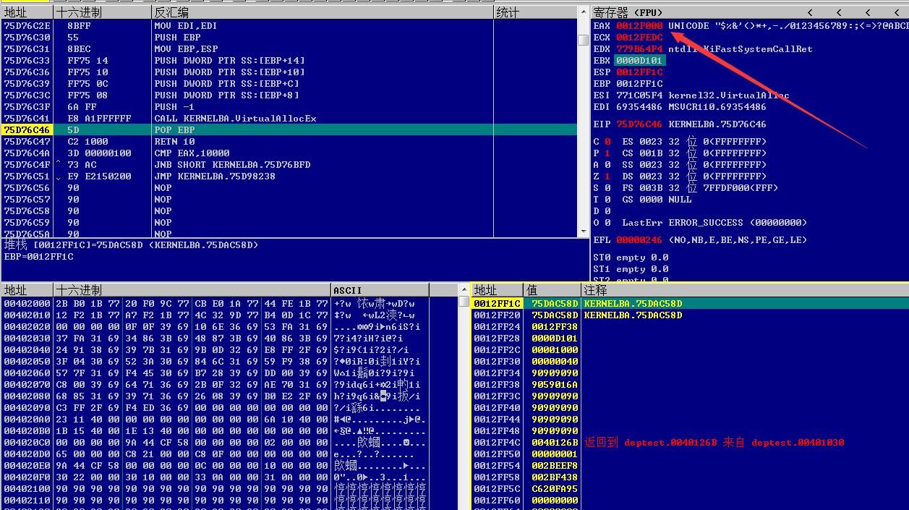Click the highlighted EBX value 0000D101
This screenshot has width=909, height=510.
[639, 60]
